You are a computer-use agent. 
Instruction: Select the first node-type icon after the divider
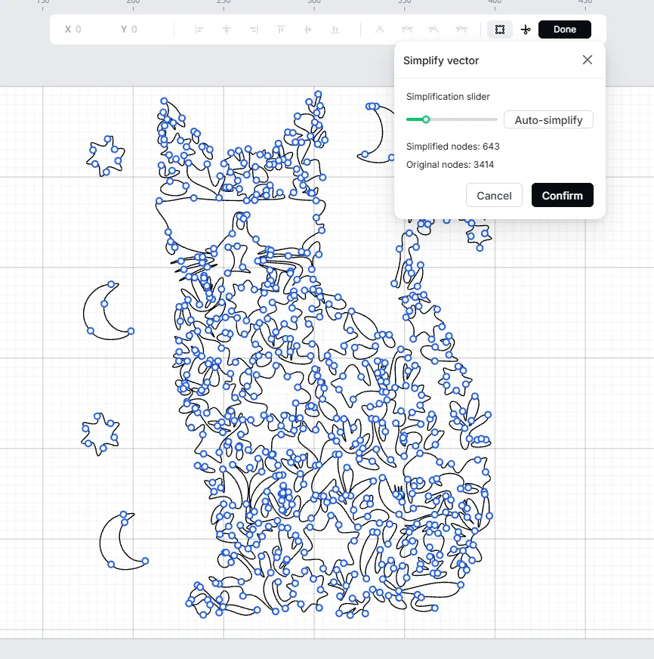[380, 29]
